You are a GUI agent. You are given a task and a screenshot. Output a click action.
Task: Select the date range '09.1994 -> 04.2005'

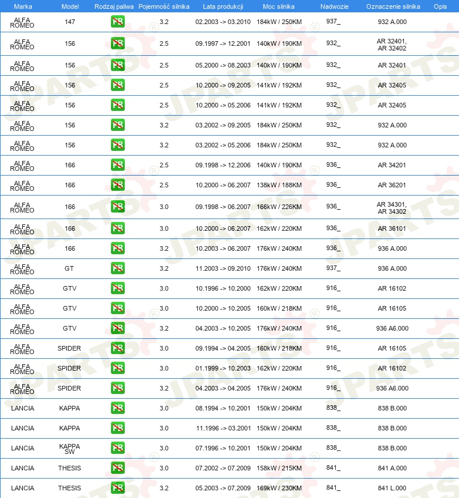point(223,348)
